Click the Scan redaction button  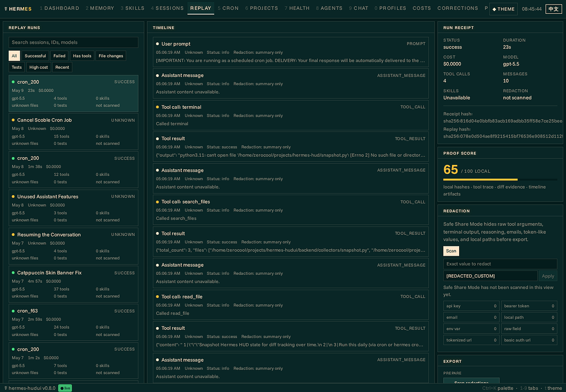pos(451,251)
